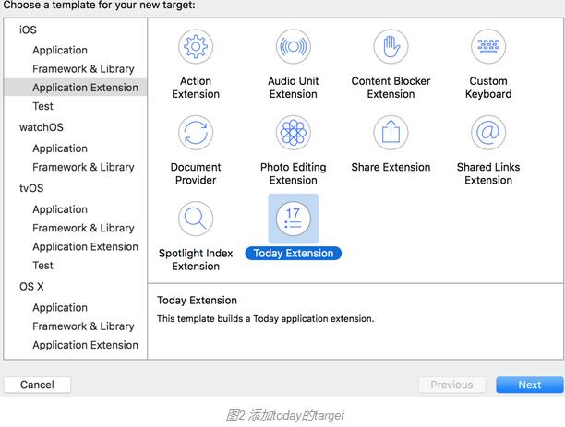Image resolution: width=565 pixels, height=427 pixels.
Task: Select the Photo Editing Extension flower icon
Action: 294,133
